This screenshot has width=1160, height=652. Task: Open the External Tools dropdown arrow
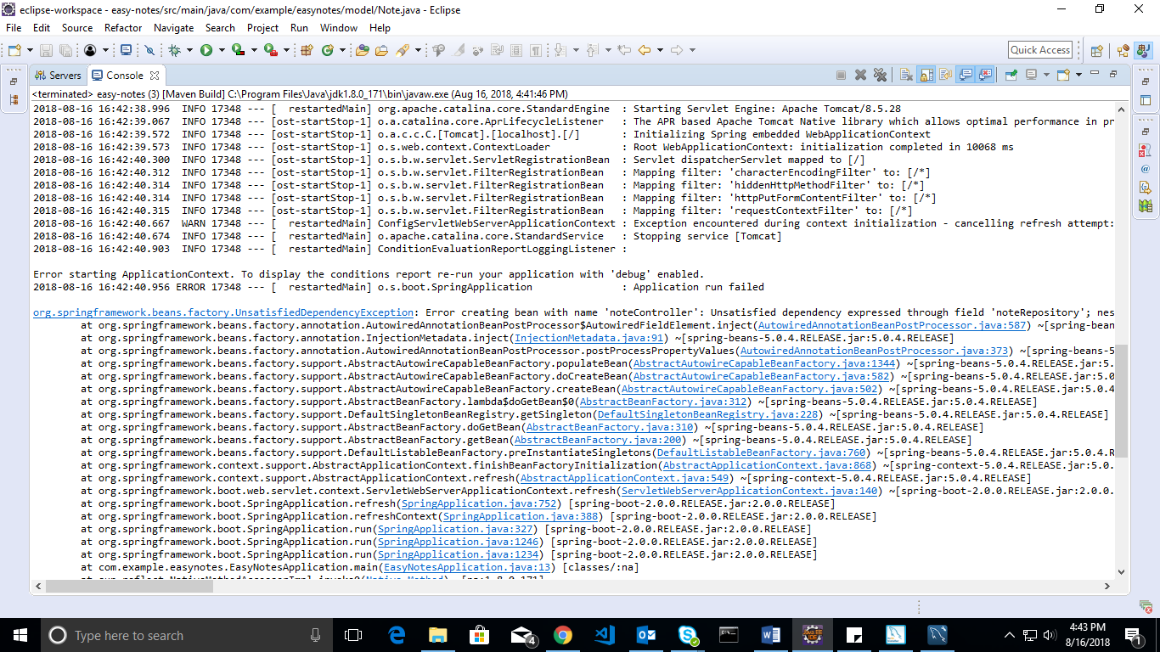tap(286, 50)
